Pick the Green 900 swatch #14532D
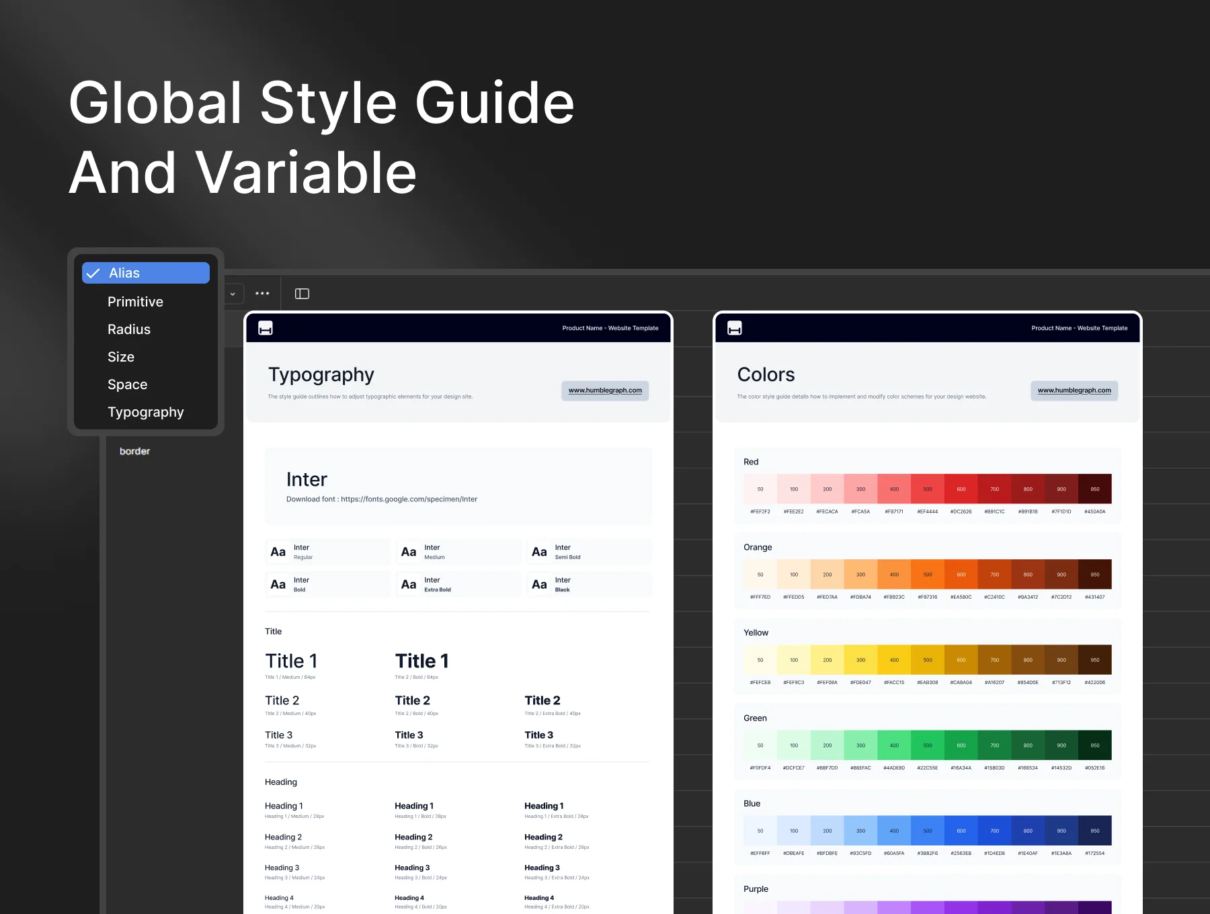Viewport: 1210px width, 914px height. pos(1061,745)
